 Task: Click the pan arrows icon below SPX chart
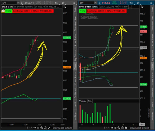[35, 128]
